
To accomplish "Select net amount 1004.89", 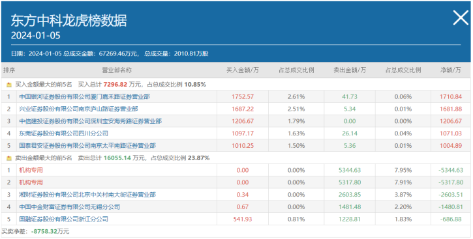I will tap(451, 146).
